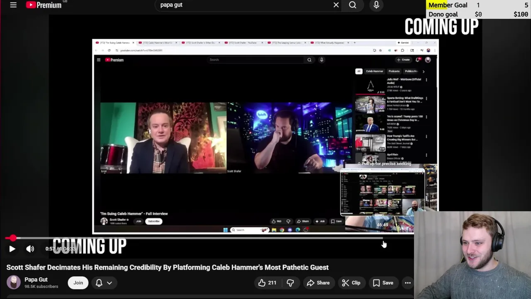The width and height of the screenshot is (531, 299).
Task: Open options menu for Sports Betting video
Action: pos(426,99)
